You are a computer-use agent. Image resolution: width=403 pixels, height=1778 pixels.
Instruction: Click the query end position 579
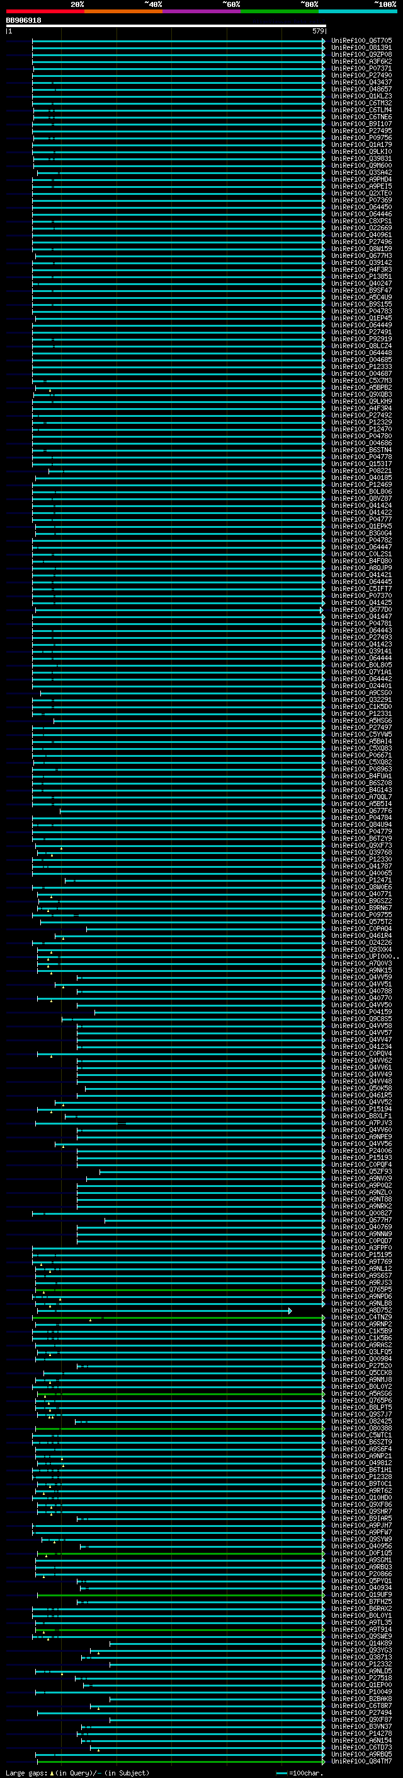pyautogui.click(x=317, y=31)
